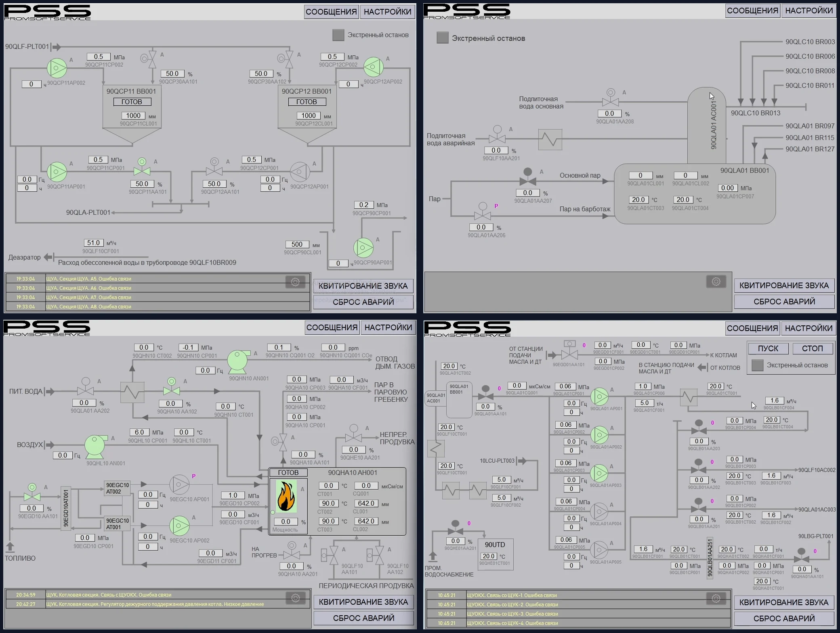Click the СТОП button
Viewport: 840px width, 633px height.
click(812, 348)
